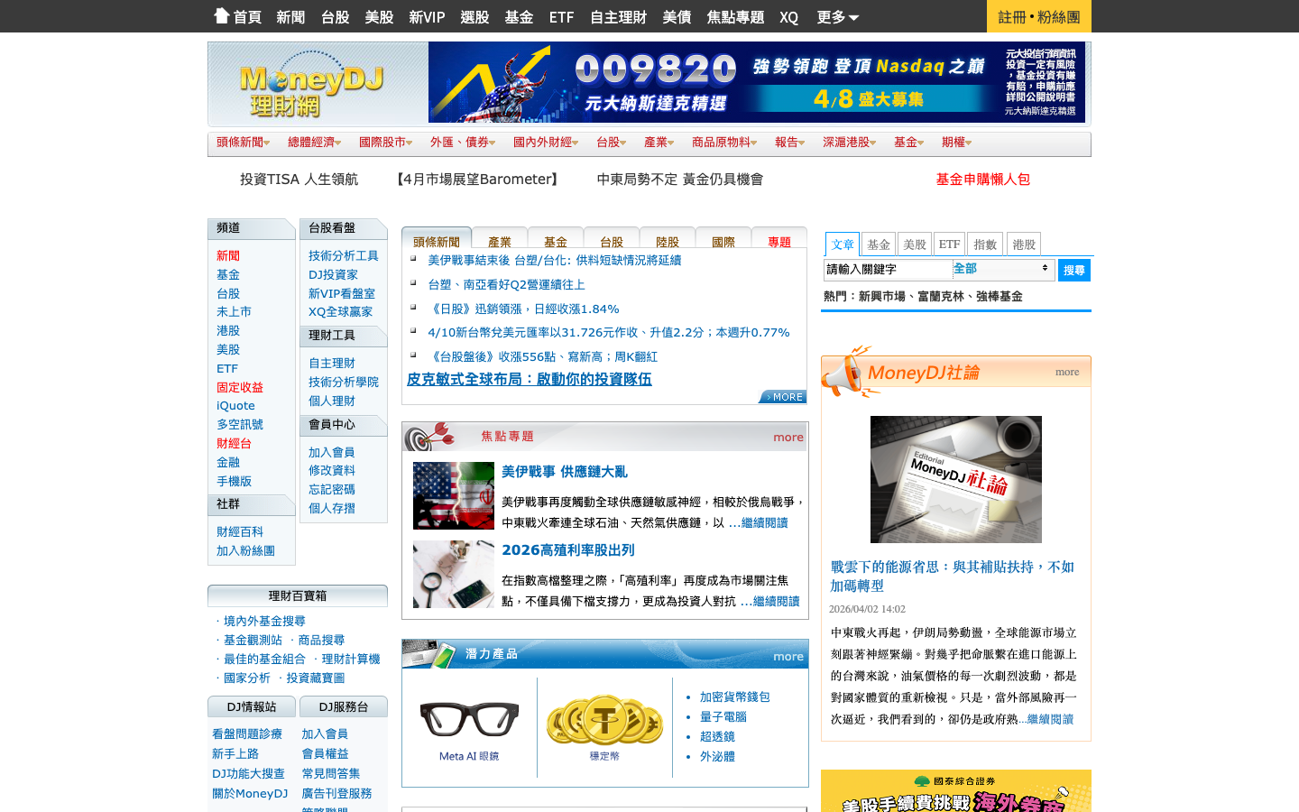Open 中東局勢不定 黃金仍具機會 link

[680, 179]
